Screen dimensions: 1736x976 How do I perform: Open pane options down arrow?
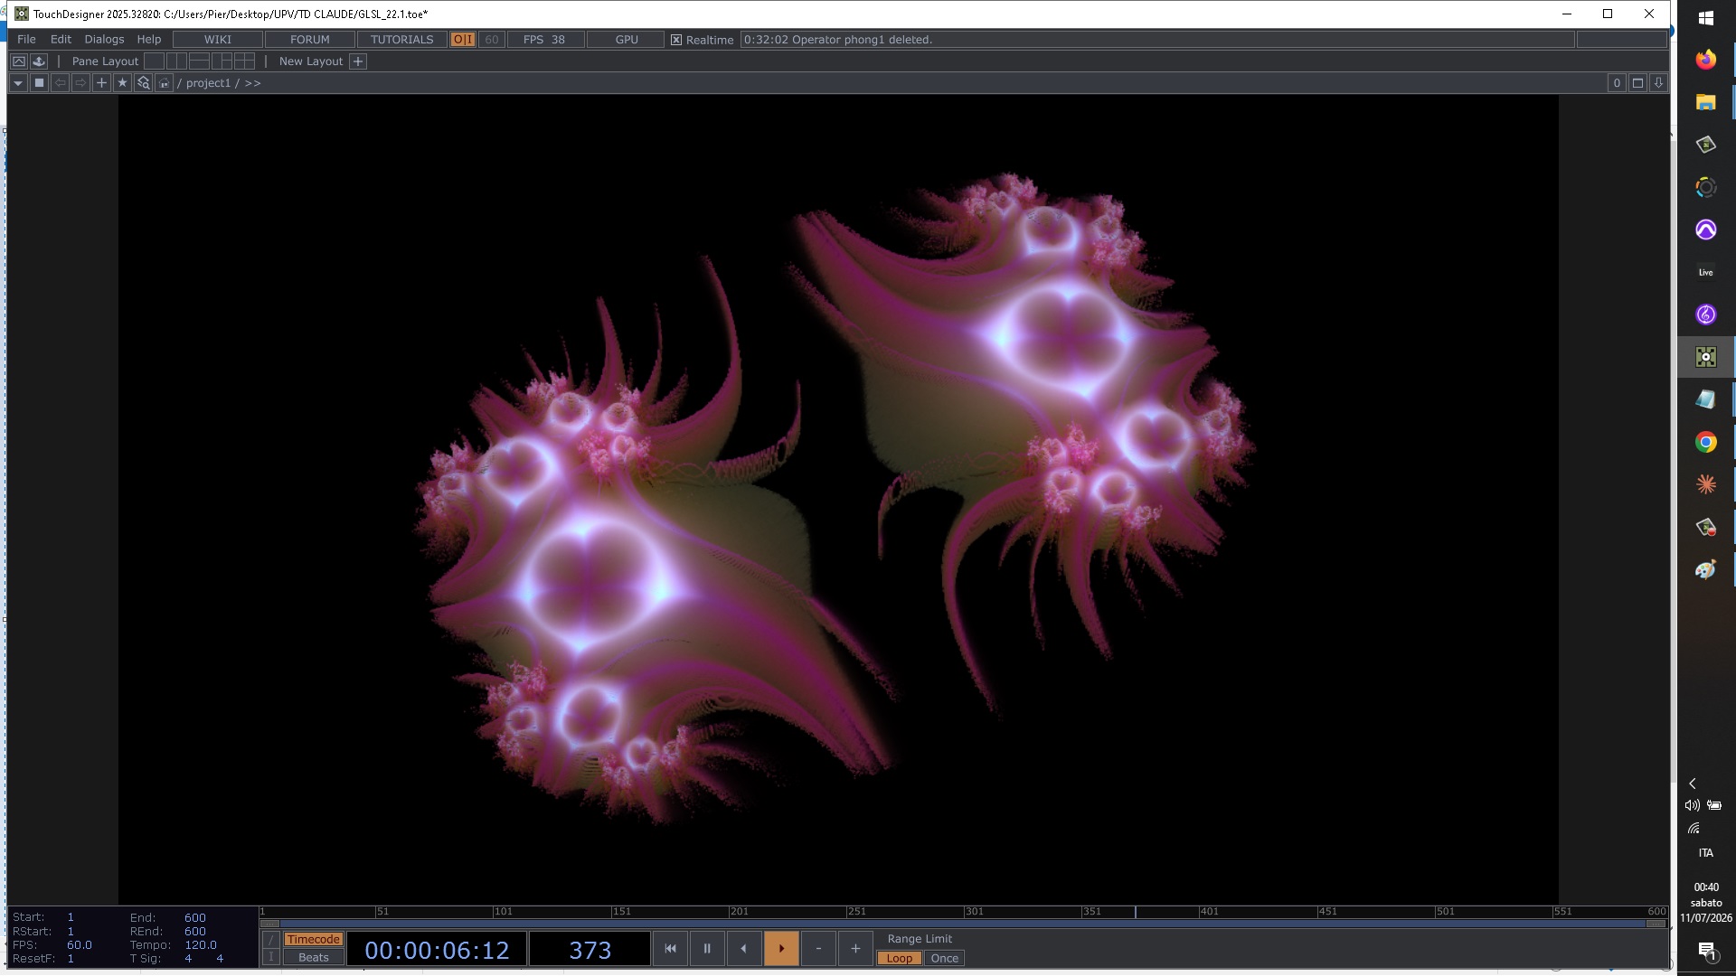coord(1658,83)
